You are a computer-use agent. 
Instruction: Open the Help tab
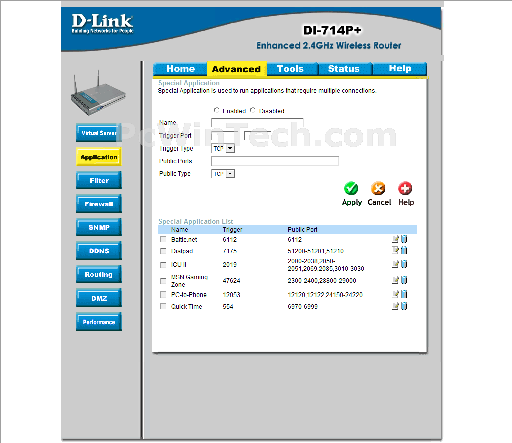[400, 68]
